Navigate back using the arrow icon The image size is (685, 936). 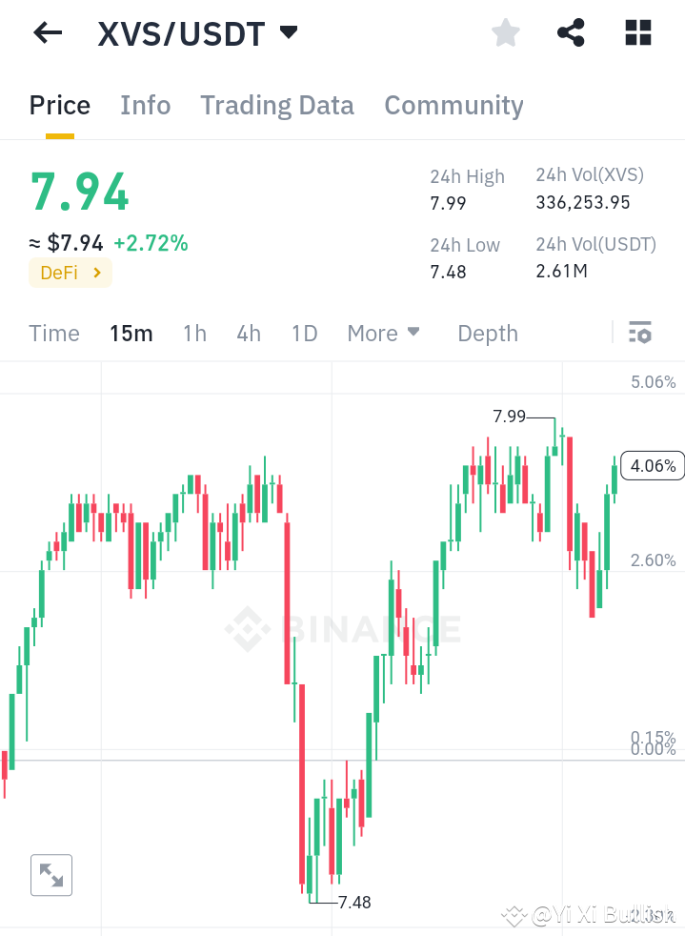(x=46, y=32)
